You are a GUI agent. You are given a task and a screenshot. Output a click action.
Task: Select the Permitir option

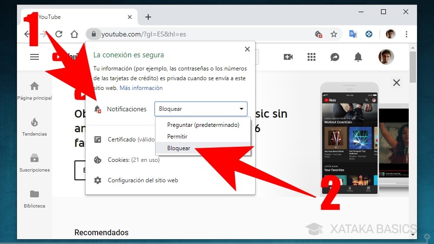203,137
